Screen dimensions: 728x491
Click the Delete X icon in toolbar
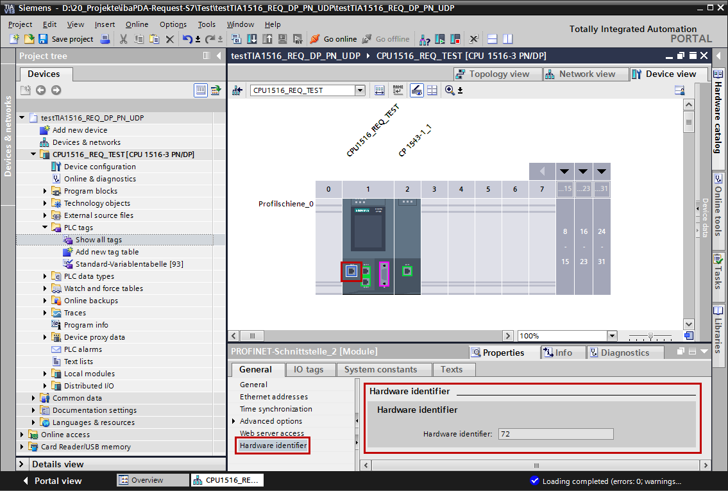pyautogui.click(x=170, y=39)
